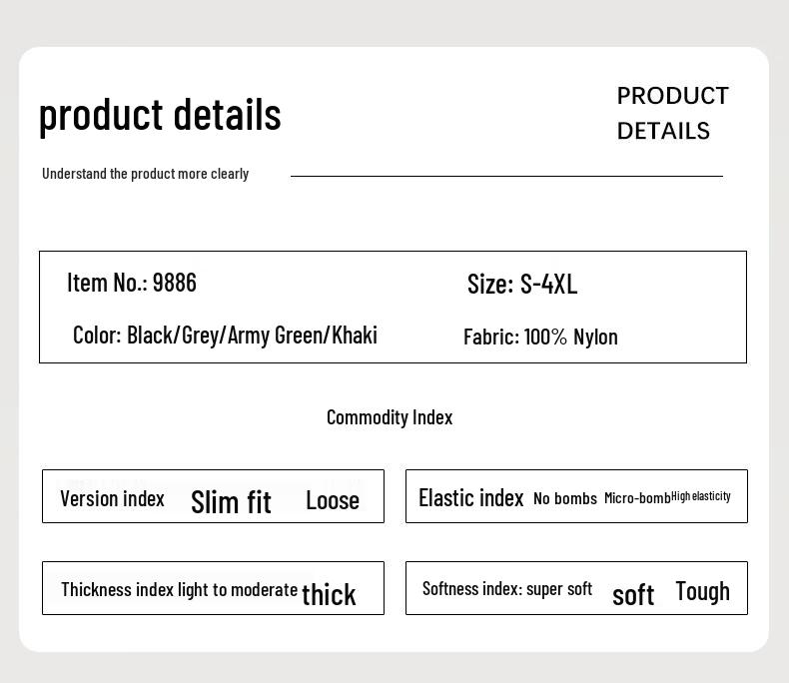Select the thick option
The image size is (789, 683).
[329, 594]
